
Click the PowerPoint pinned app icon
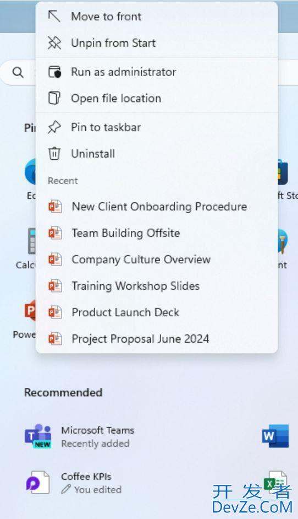(30, 311)
